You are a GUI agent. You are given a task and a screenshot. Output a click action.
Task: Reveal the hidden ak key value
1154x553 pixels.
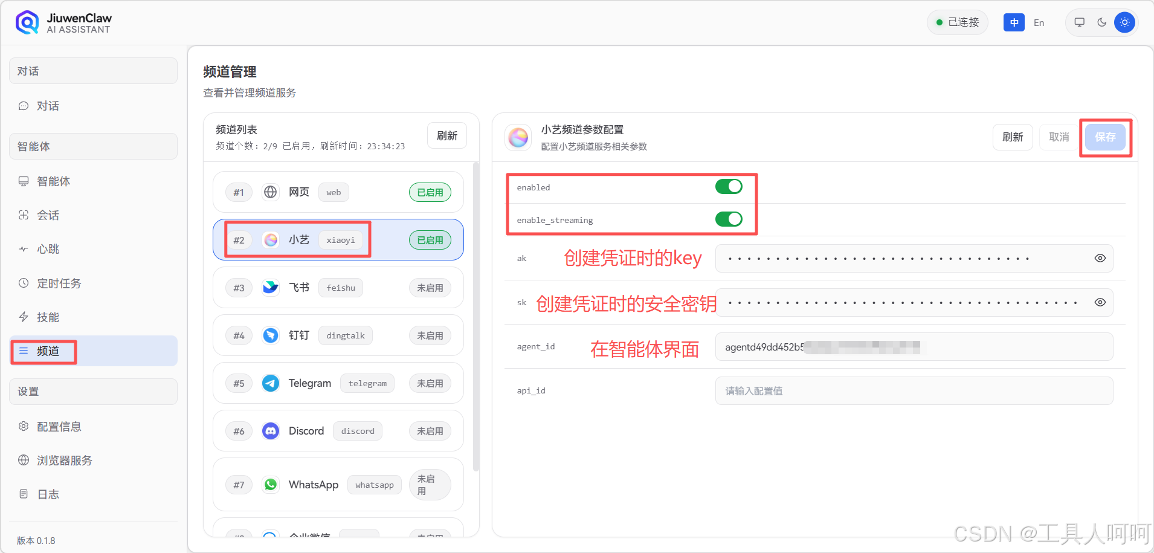[x=1099, y=258]
